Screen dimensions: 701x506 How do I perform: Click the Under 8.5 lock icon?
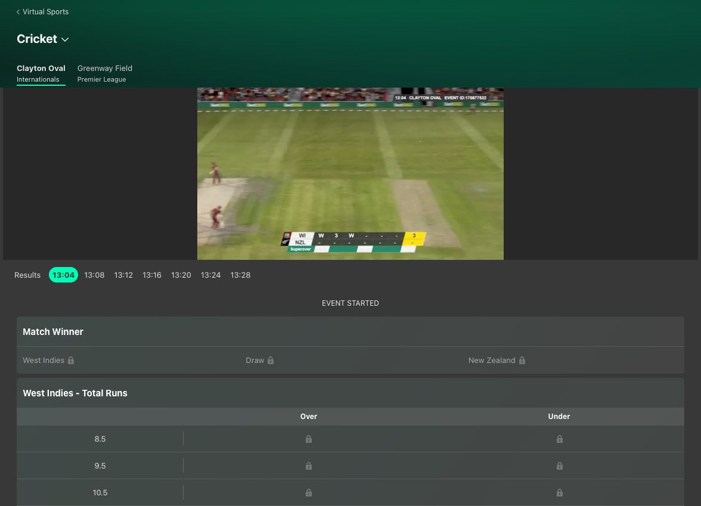pos(559,439)
